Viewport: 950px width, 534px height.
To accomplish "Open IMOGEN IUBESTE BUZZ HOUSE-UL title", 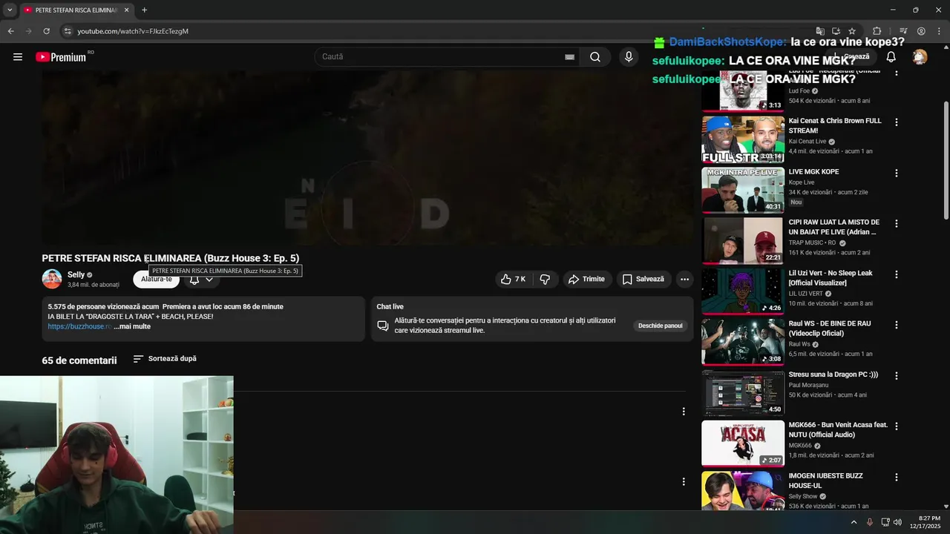I will coord(826,481).
